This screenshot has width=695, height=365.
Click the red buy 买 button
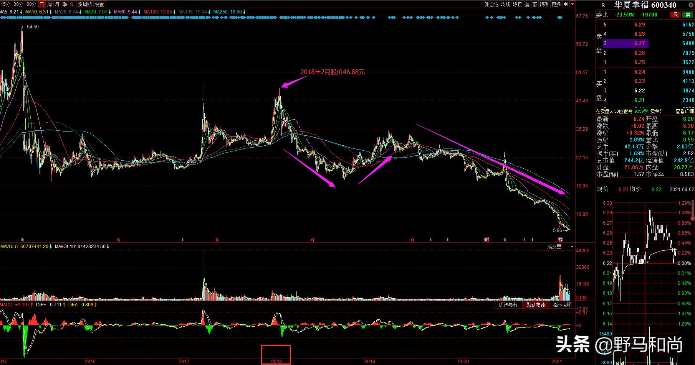point(675,15)
